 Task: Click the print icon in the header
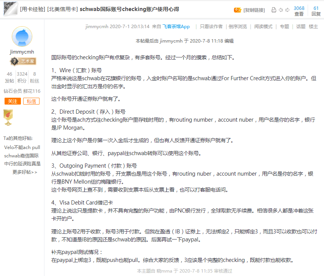tap(274, 10)
